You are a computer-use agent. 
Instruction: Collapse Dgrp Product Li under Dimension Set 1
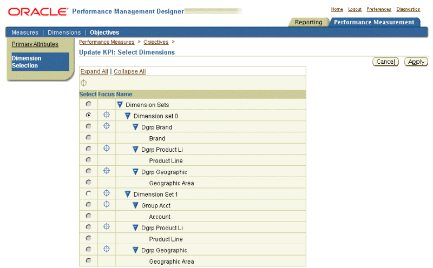point(135,227)
